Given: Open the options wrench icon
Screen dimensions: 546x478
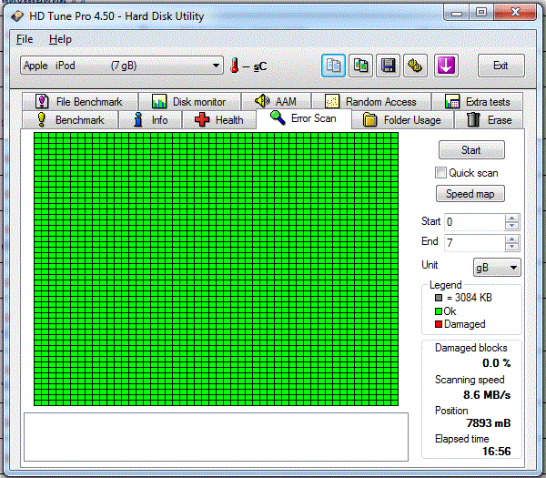Looking at the screenshot, I should tap(416, 66).
